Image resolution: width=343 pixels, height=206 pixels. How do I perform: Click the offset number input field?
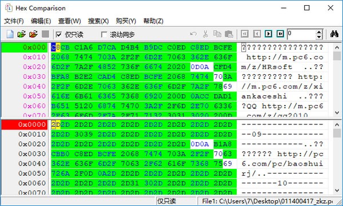click(301, 34)
